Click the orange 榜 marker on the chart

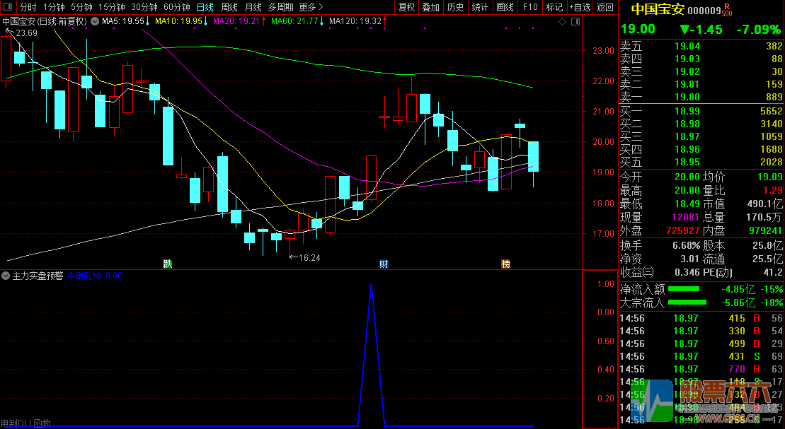[505, 264]
